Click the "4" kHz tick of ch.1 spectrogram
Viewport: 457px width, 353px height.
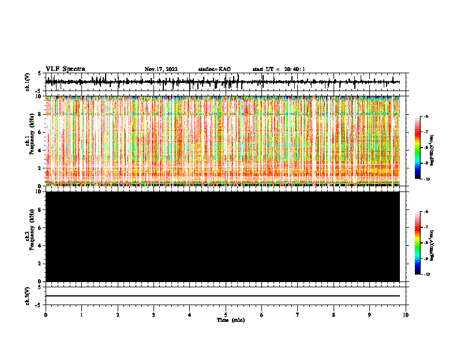pos(40,151)
